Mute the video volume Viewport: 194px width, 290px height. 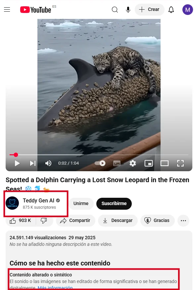48,163
